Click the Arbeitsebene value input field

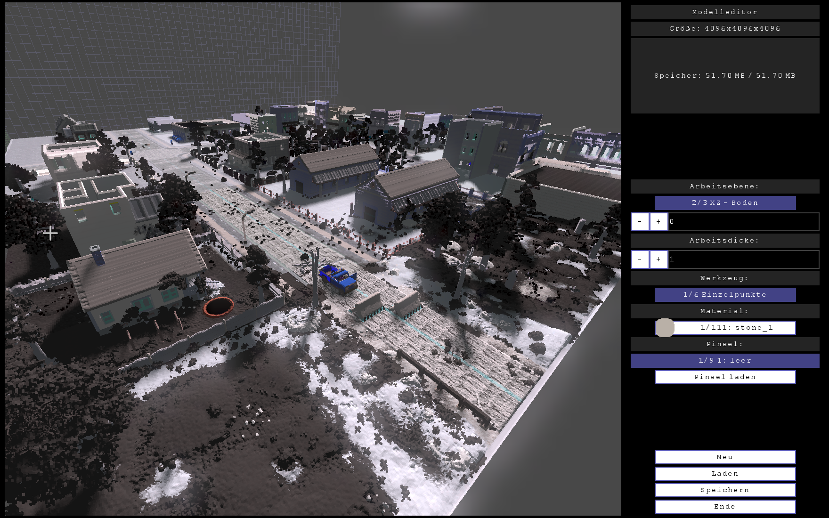[x=743, y=222]
